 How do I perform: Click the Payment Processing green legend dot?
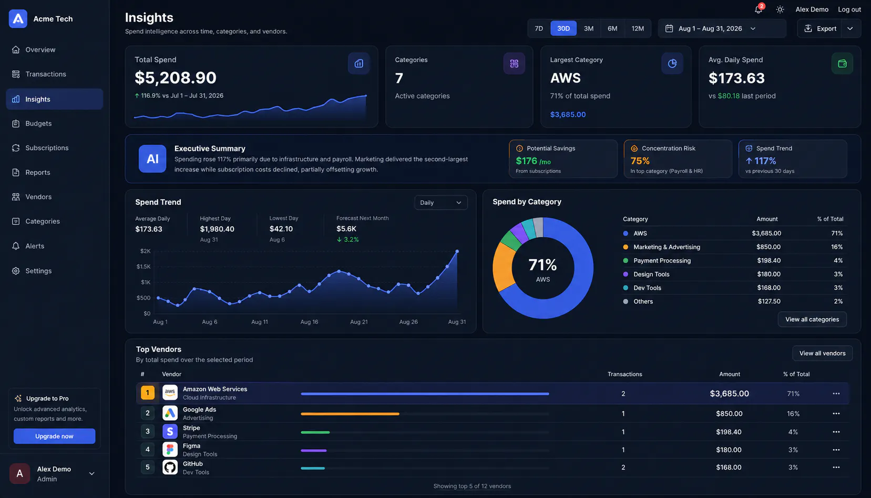coord(626,261)
